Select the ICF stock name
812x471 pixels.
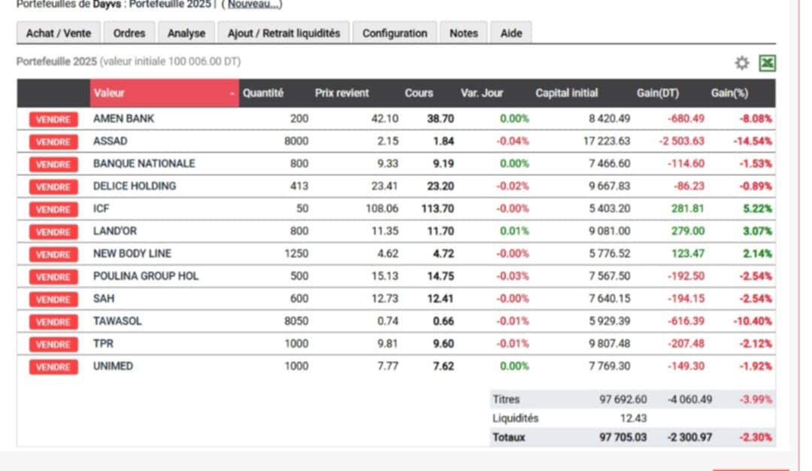[101, 208]
